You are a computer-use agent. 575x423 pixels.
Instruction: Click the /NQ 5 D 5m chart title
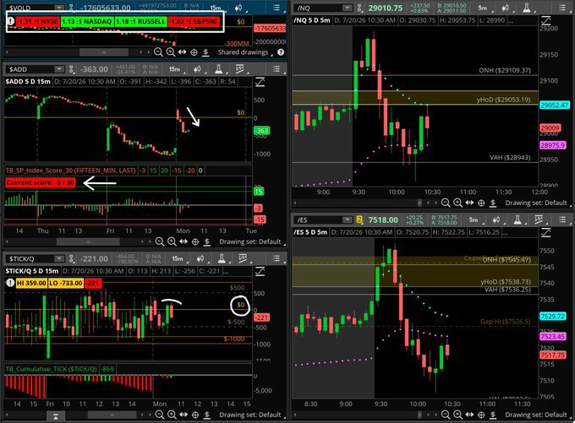coord(312,20)
